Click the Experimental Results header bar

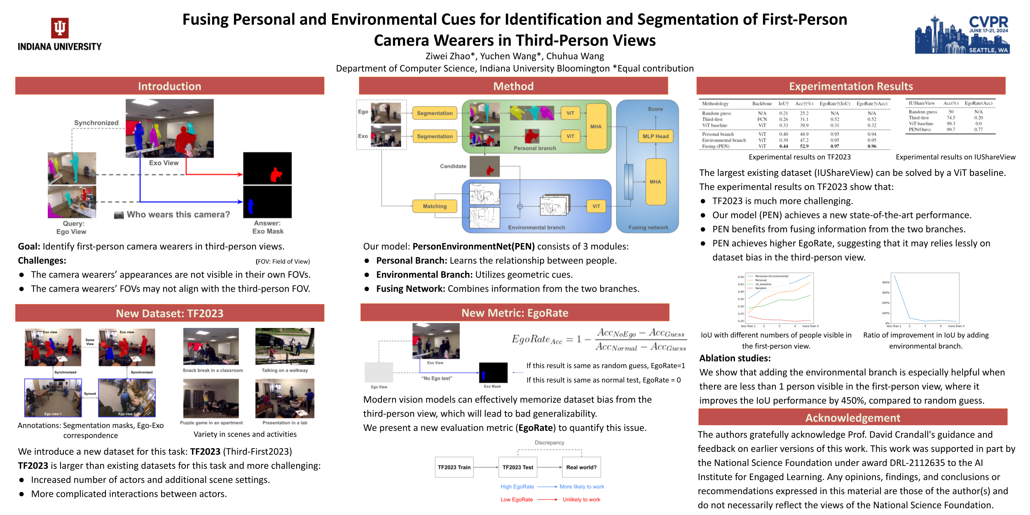(x=851, y=86)
